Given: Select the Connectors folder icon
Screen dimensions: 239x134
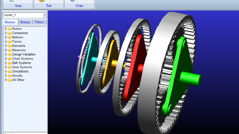Looking at the screenshot, I should 10,33.
